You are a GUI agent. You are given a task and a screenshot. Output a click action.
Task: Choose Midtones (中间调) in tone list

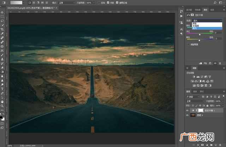(x=207, y=26)
